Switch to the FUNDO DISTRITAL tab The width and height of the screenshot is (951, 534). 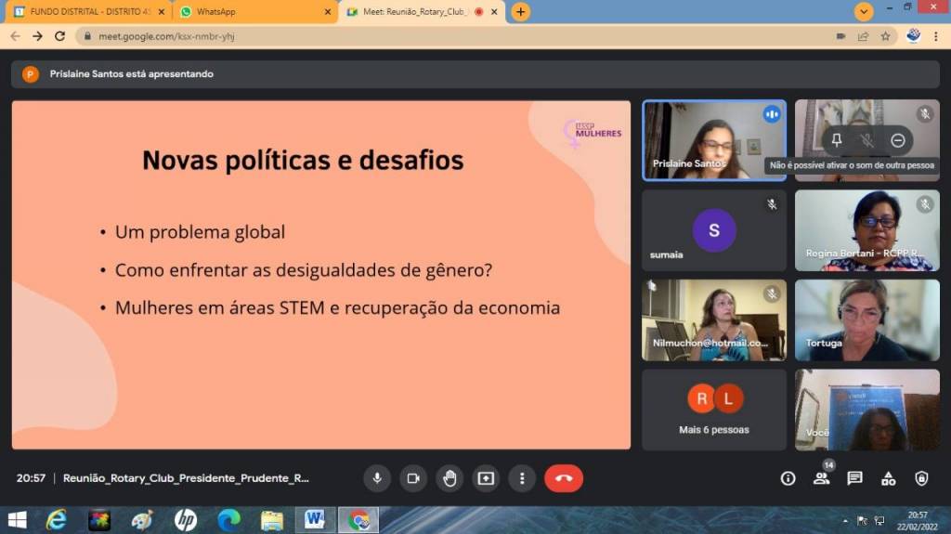[x=88, y=12]
